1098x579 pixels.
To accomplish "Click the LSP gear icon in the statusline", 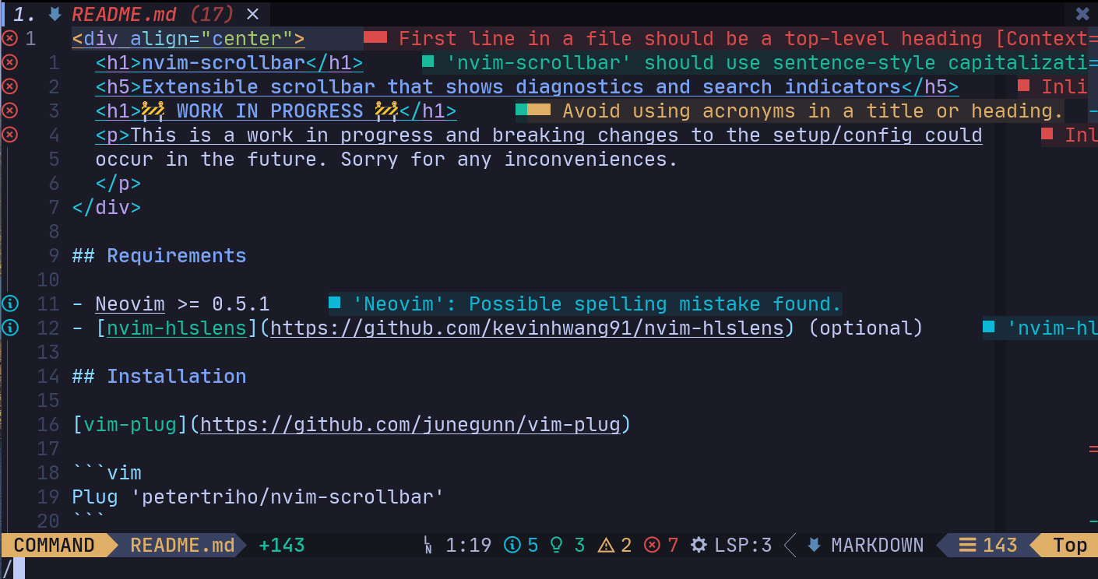I will point(699,545).
